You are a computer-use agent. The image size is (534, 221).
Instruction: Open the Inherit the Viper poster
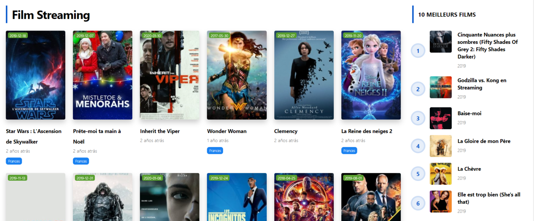(x=170, y=75)
